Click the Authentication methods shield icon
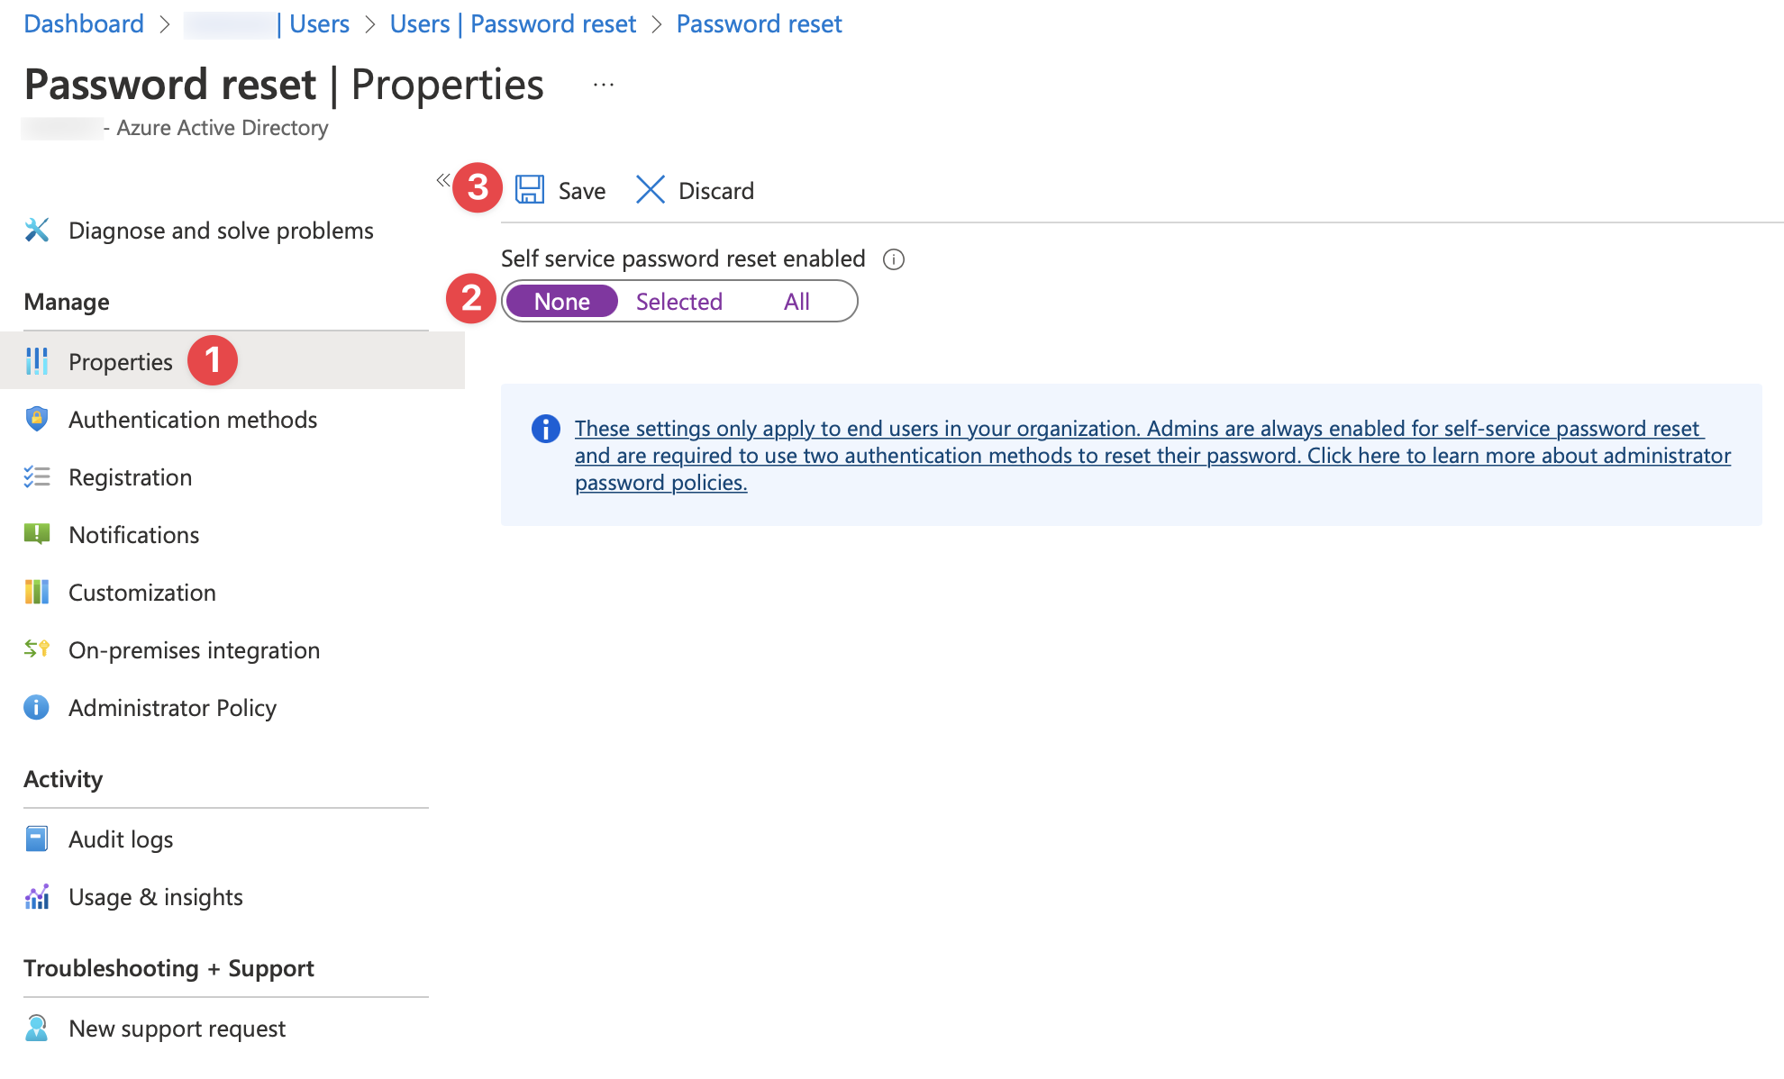The height and width of the screenshot is (1079, 1784). (37, 419)
